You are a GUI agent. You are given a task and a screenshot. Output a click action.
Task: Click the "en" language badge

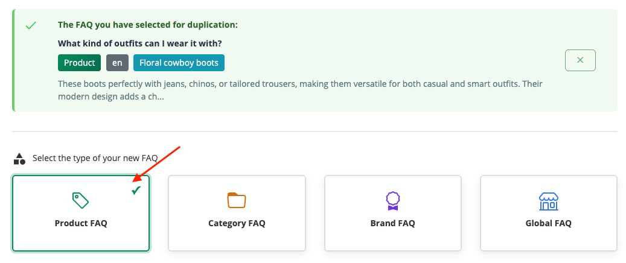click(117, 63)
